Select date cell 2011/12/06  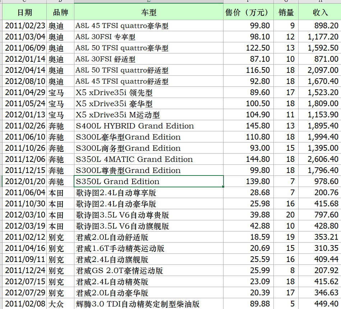click(x=24, y=159)
